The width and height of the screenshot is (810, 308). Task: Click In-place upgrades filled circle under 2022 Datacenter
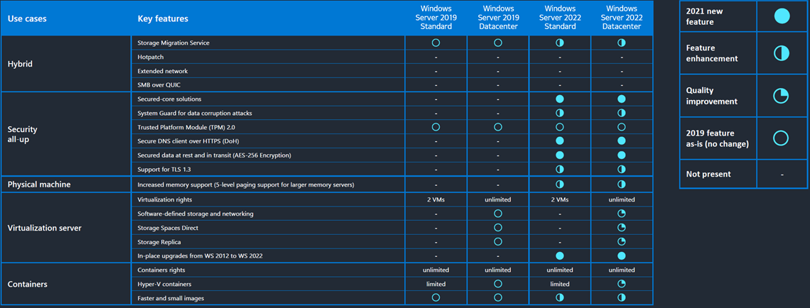click(x=622, y=255)
